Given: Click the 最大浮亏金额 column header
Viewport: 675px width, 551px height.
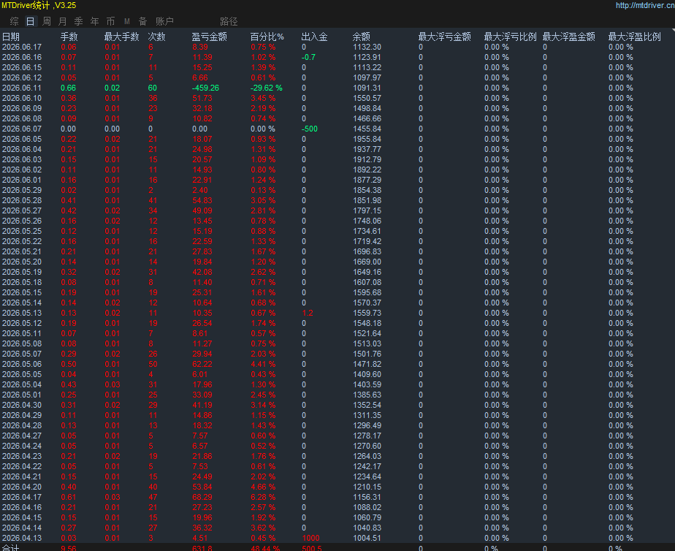Looking at the screenshot, I should coord(445,37).
